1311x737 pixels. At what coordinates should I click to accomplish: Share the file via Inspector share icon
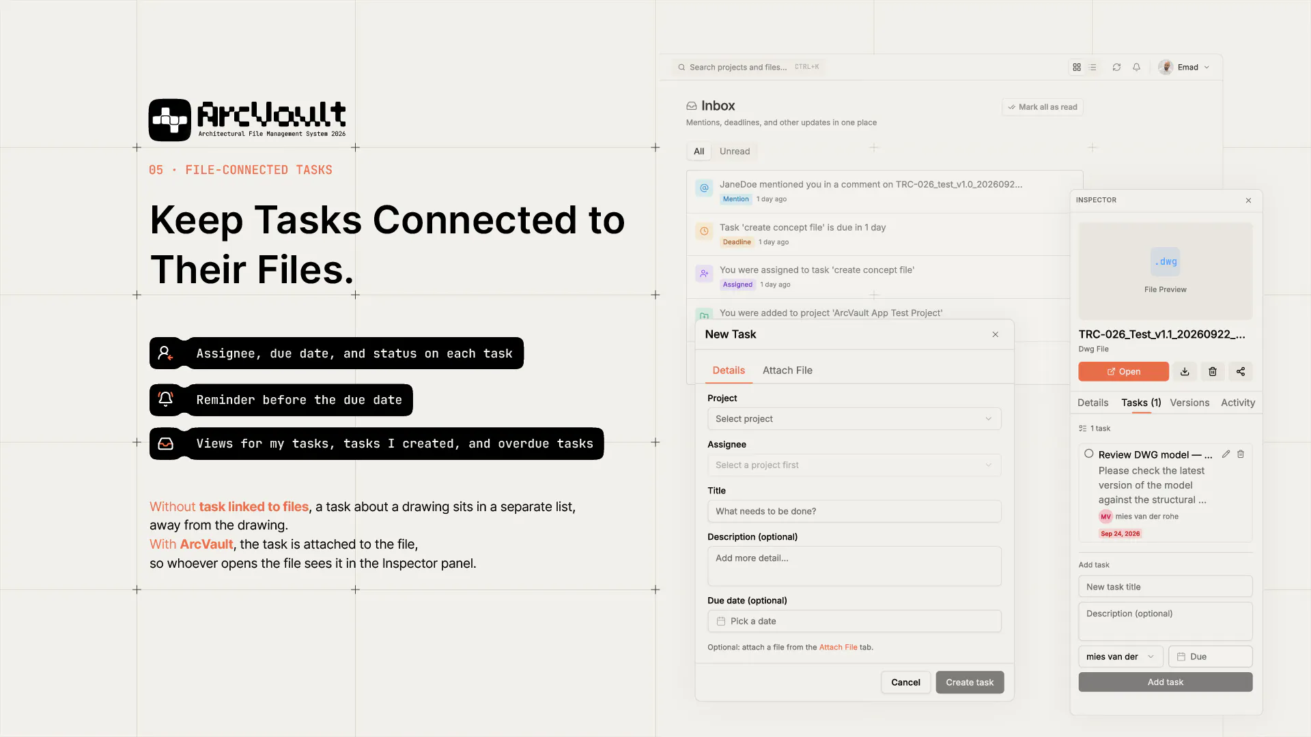coord(1241,371)
